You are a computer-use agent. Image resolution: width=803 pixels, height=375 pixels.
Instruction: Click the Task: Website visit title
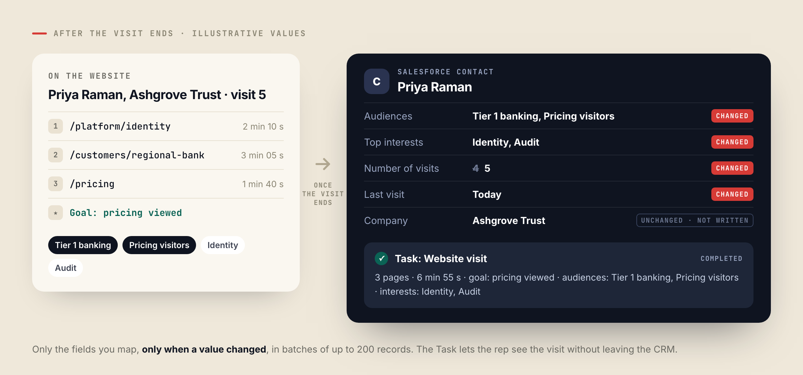[441, 258]
